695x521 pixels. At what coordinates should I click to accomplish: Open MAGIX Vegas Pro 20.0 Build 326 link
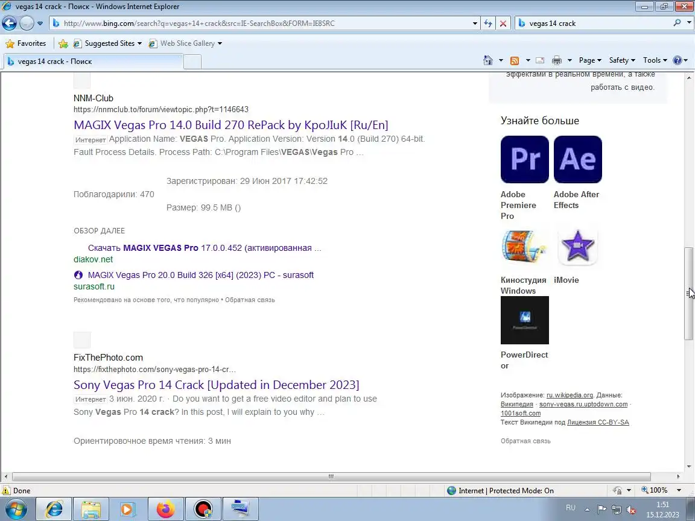click(x=201, y=275)
